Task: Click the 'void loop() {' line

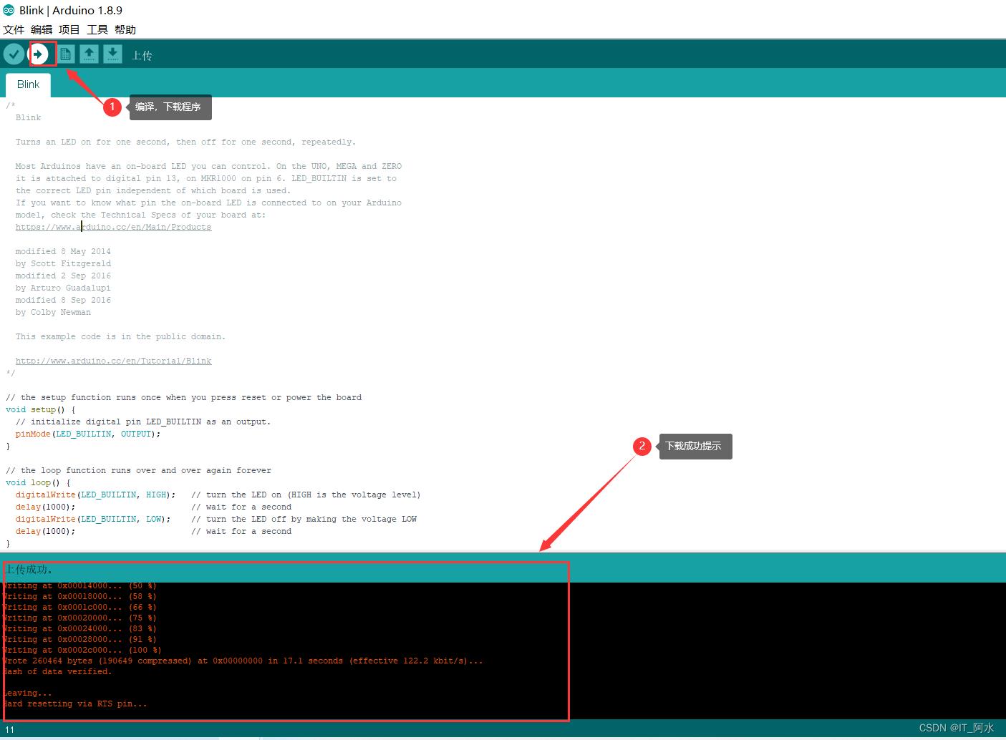Action: point(38,482)
